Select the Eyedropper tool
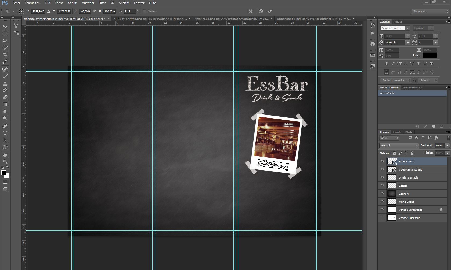Image resolution: width=451 pixels, height=270 pixels. click(5, 62)
